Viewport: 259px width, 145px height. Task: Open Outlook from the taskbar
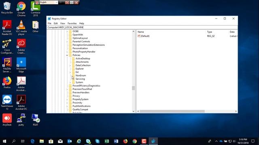coord(70,141)
